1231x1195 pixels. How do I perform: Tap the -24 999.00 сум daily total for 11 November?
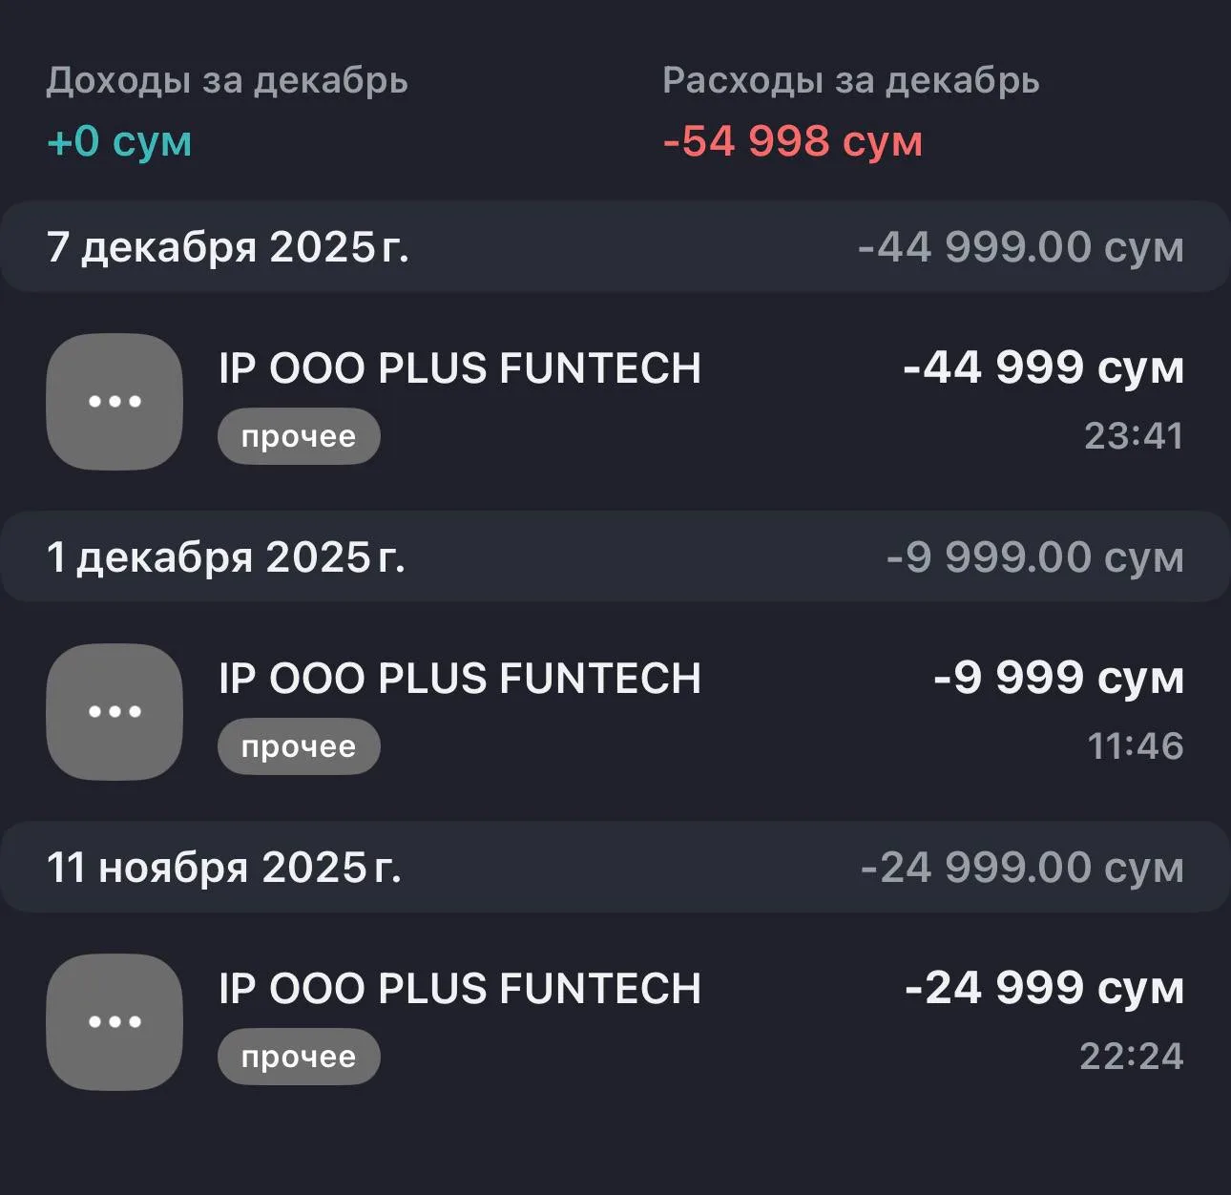click(1022, 868)
